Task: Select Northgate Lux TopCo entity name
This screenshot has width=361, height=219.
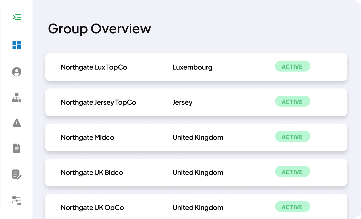Action: coord(94,67)
